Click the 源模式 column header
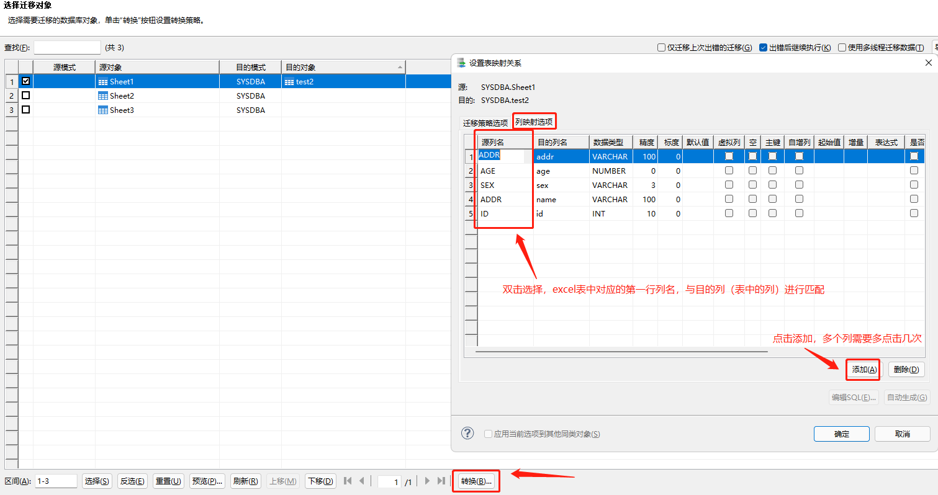The width and height of the screenshot is (938, 495). 65,67
